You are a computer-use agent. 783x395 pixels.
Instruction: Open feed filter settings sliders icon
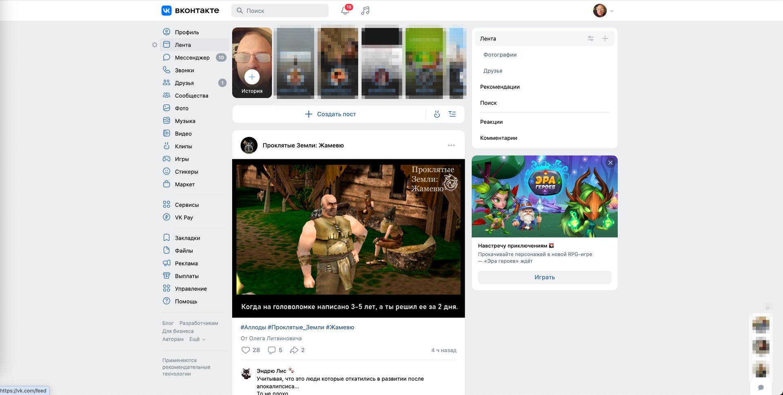point(590,39)
